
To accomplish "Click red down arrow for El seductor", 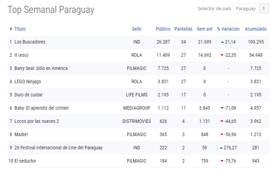I will coord(222,161).
